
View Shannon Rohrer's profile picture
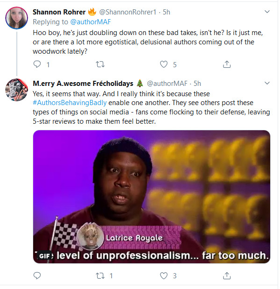[x=17, y=18]
